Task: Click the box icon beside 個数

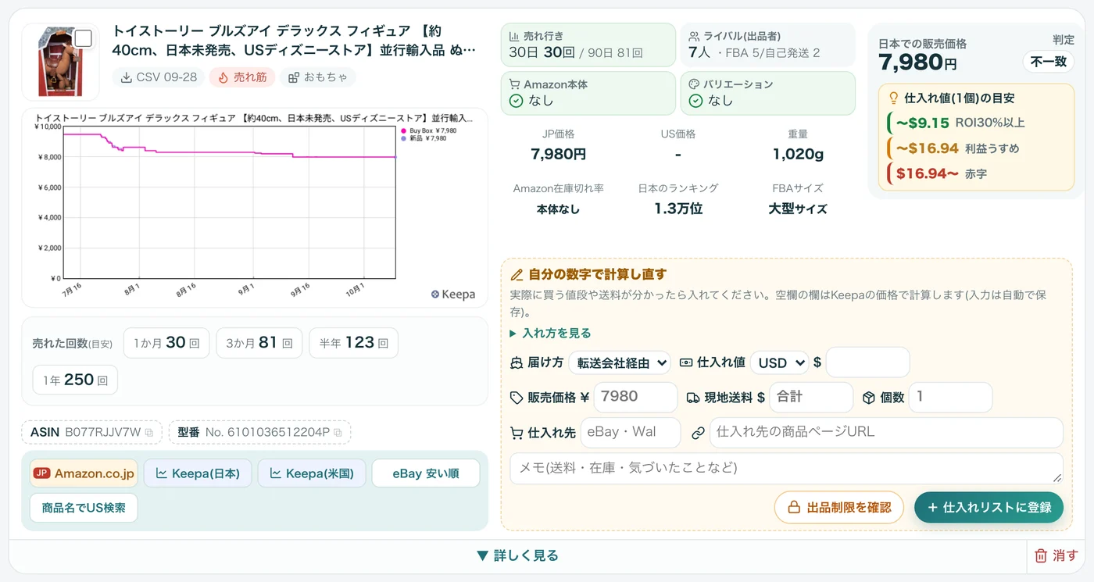Action: [x=869, y=398]
